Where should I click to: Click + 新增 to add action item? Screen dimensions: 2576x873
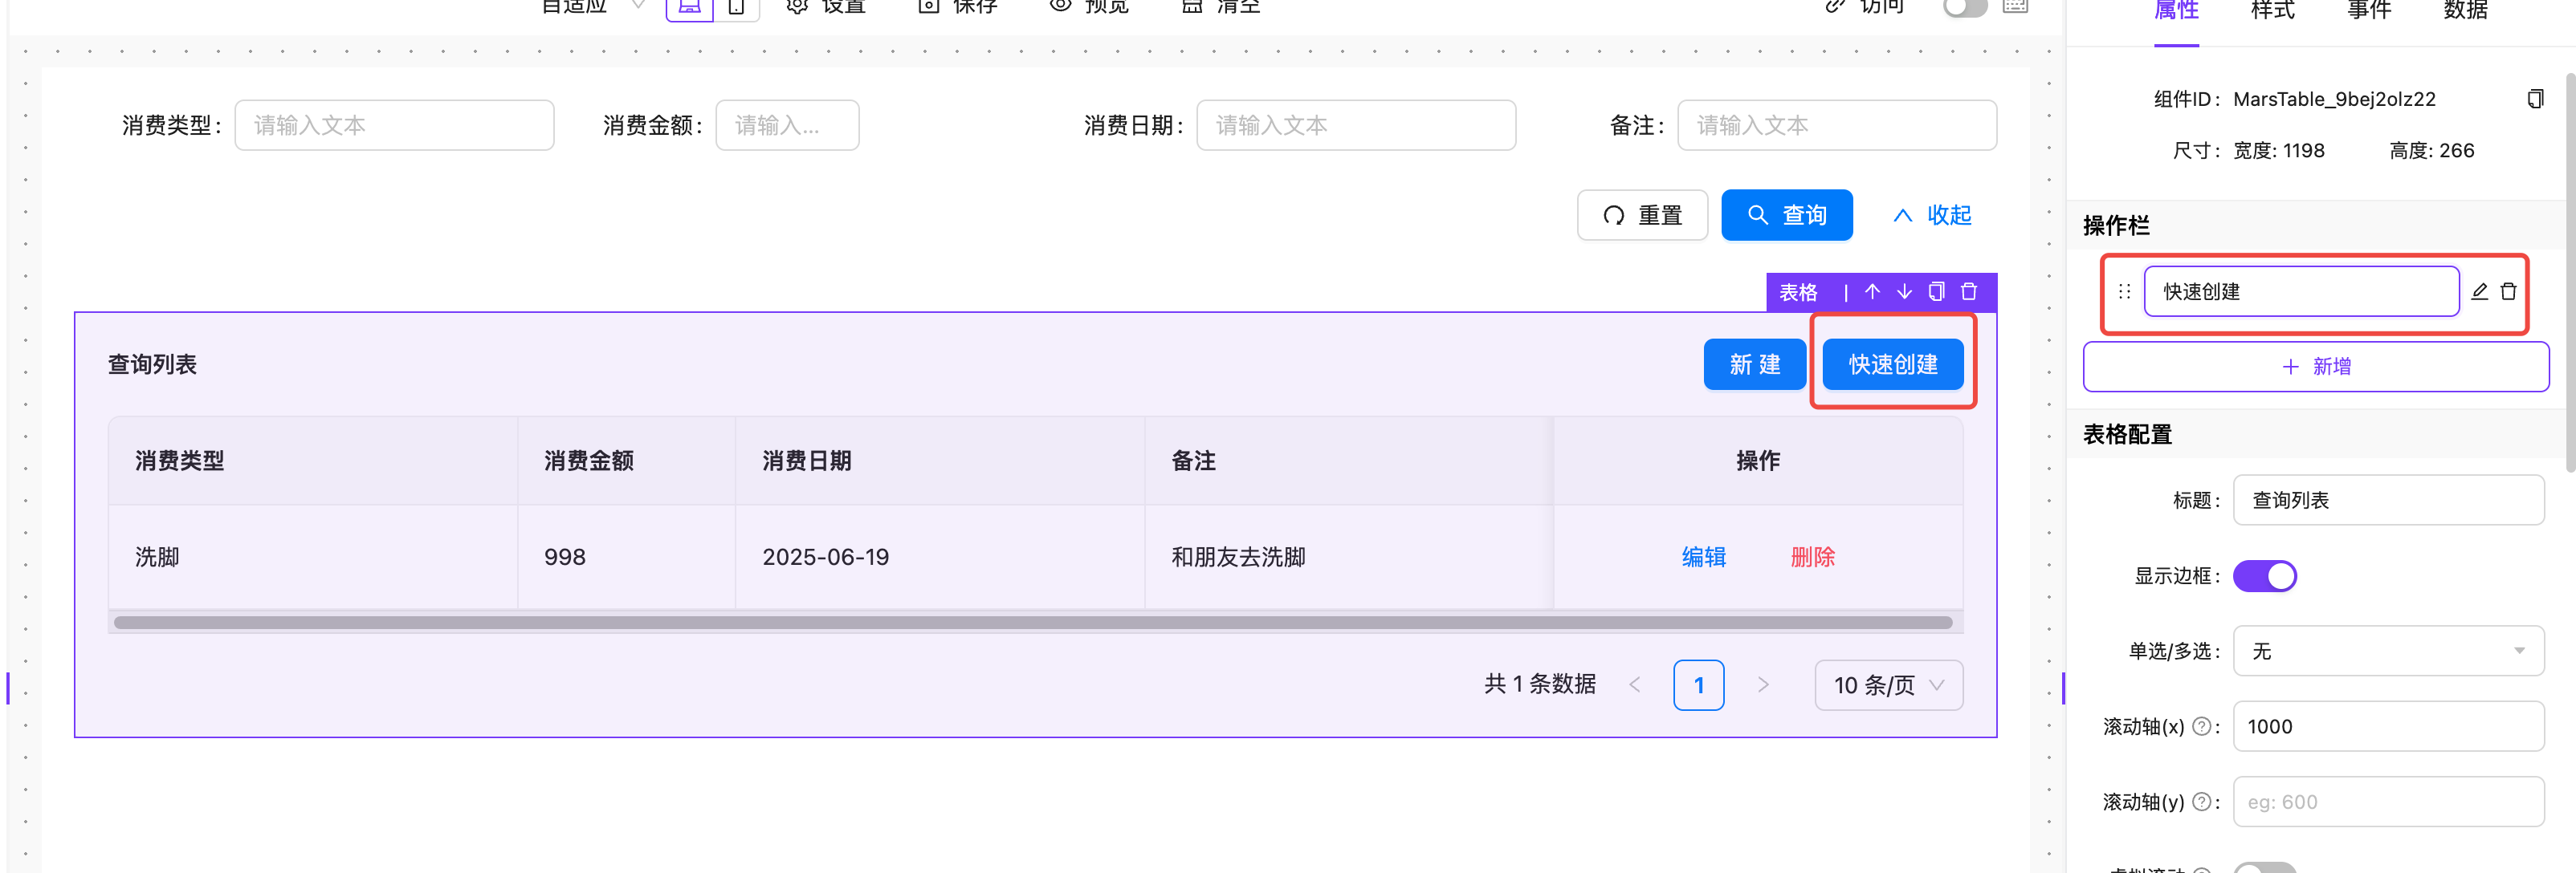click(2316, 367)
